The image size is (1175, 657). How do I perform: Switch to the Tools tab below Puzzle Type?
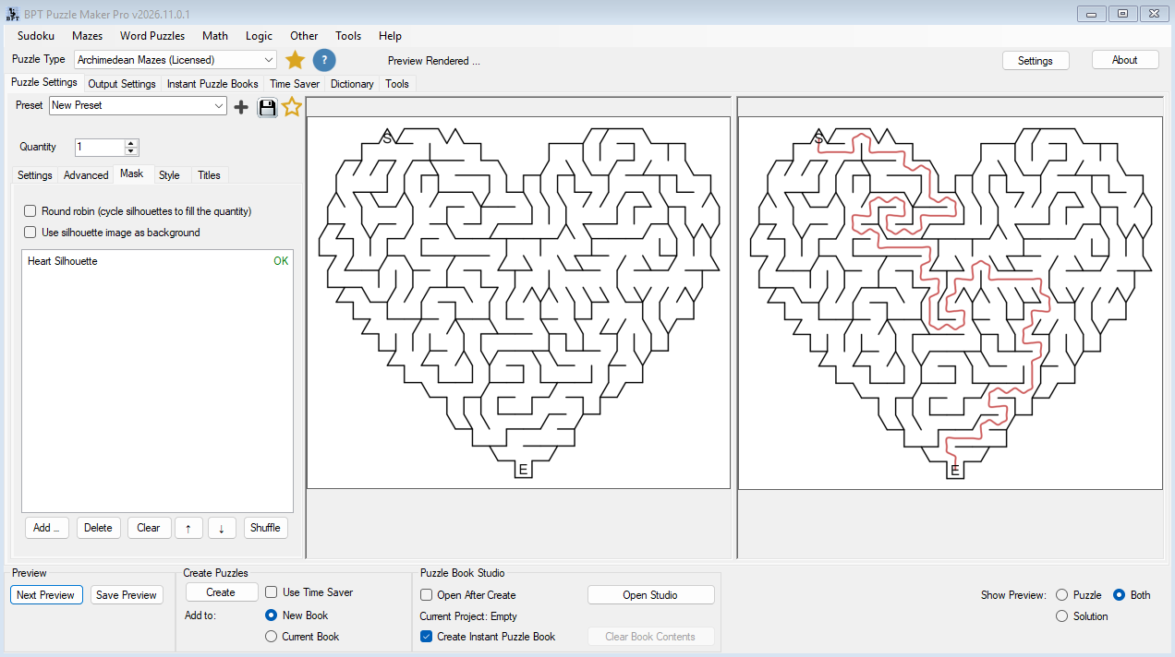[x=397, y=84]
